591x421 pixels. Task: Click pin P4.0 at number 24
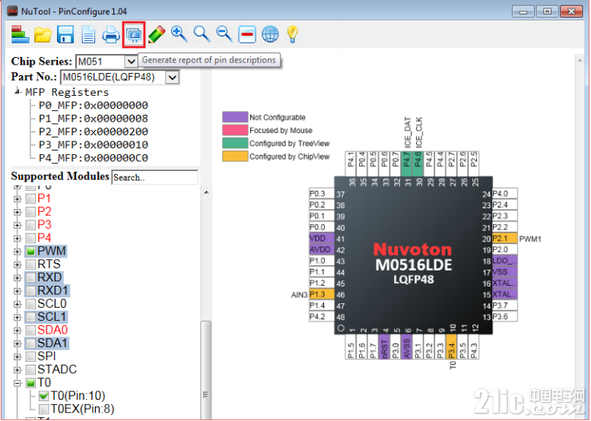(505, 194)
